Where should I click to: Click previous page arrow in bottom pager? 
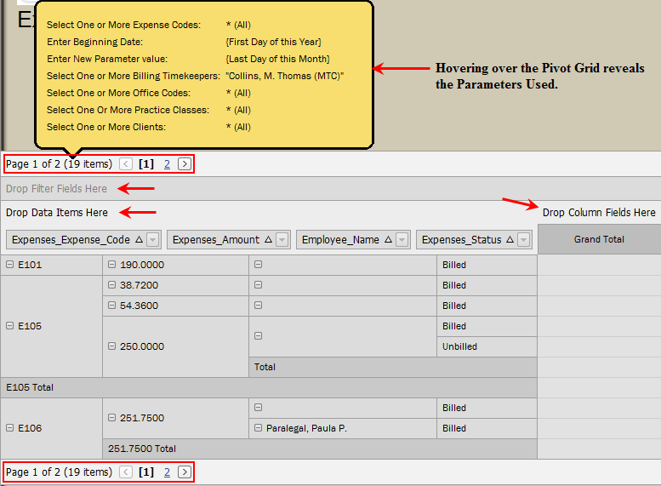[x=126, y=472]
